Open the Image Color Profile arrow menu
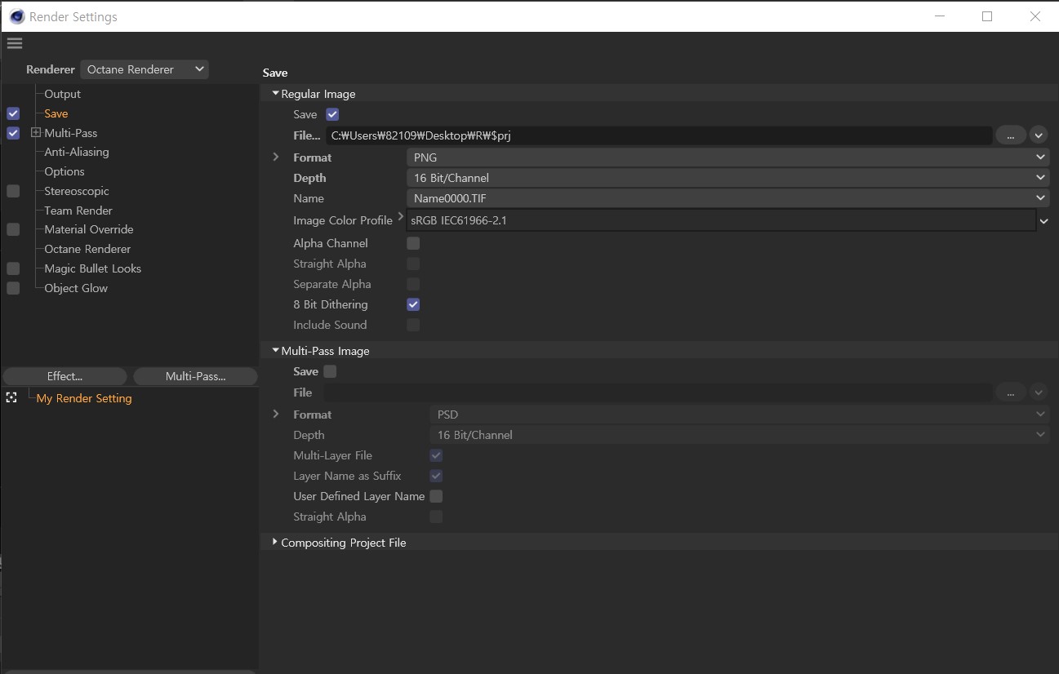The image size is (1059, 674). (x=1044, y=220)
